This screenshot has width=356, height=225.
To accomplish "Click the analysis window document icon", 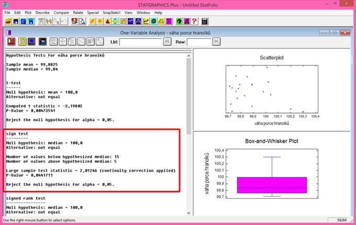I will pos(9,32).
